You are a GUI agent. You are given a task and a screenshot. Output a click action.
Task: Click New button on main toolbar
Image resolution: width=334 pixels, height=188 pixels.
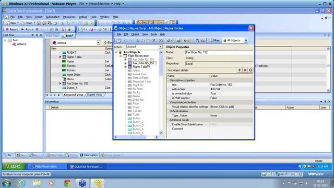[11, 23]
